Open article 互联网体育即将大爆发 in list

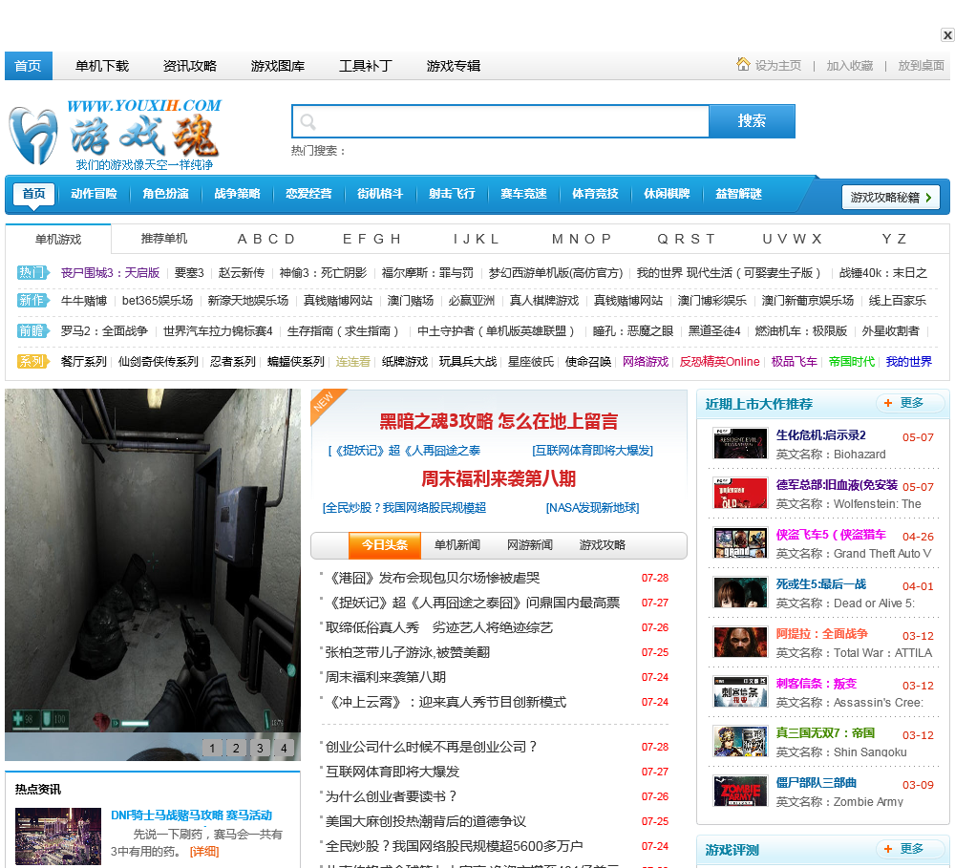393,772
